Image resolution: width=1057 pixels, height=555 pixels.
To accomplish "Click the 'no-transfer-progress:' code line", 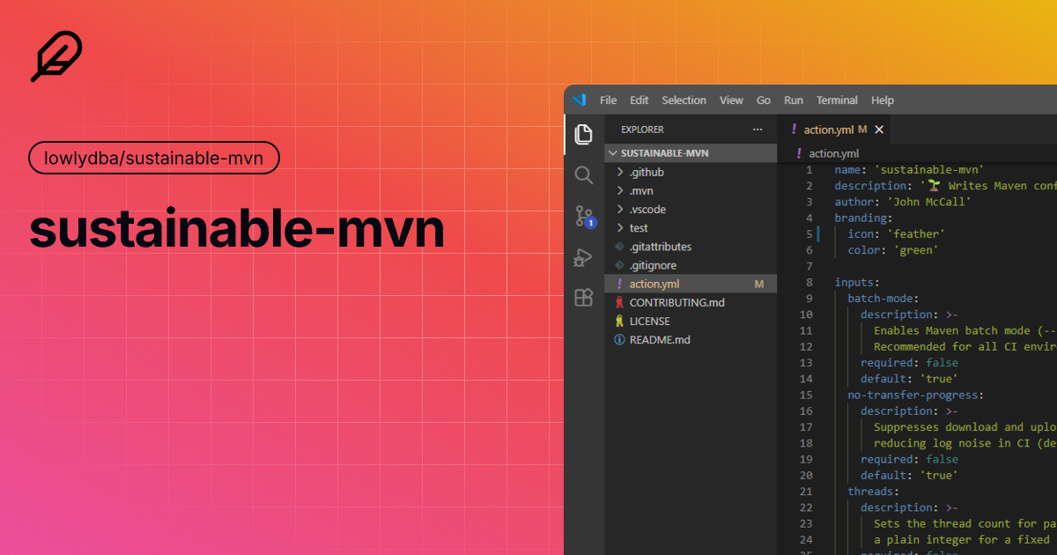I will [916, 395].
